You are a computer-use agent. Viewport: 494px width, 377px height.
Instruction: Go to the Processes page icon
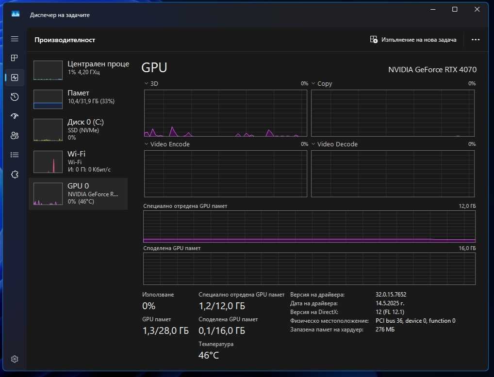(15, 58)
